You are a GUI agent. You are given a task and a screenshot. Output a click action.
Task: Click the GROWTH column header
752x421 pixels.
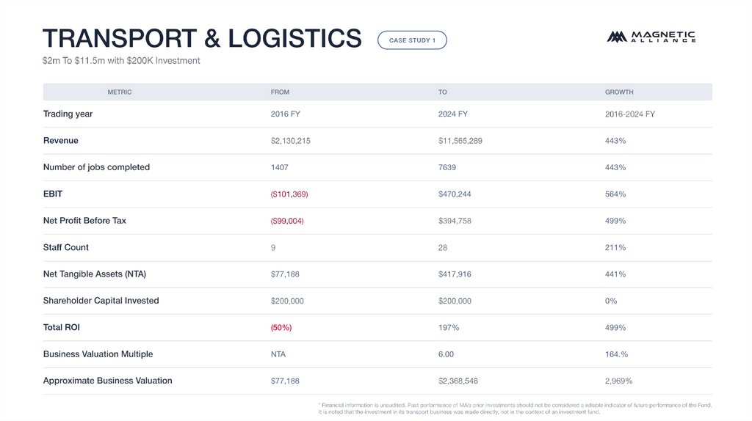pos(619,92)
